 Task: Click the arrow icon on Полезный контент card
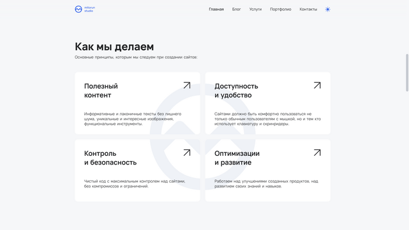click(x=187, y=85)
